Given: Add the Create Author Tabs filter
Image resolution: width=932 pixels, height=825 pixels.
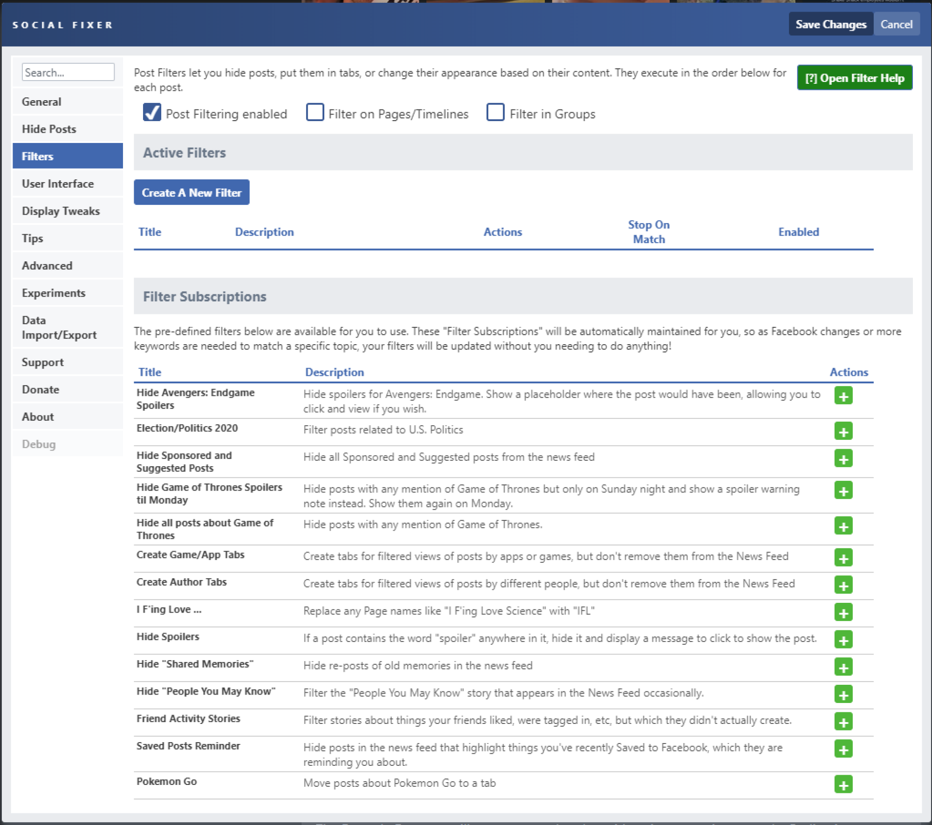Looking at the screenshot, I should point(843,585).
